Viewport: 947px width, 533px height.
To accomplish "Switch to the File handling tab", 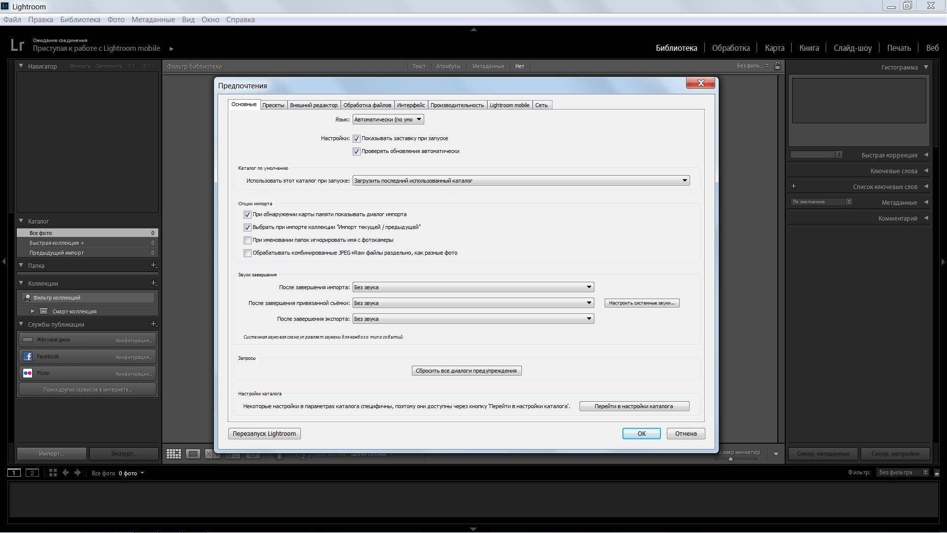I will pyautogui.click(x=367, y=105).
